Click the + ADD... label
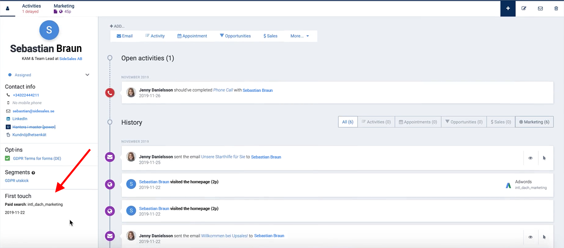Image resolution: width=564 pixels, height=248 pixels. click(x=117, y=26)
